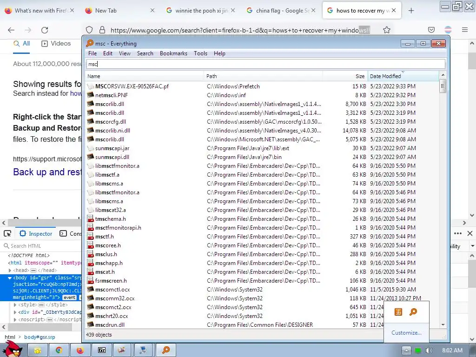The image size is (476, 357).
Task: Click the Search HTML field
Action: tap(42, 246)
